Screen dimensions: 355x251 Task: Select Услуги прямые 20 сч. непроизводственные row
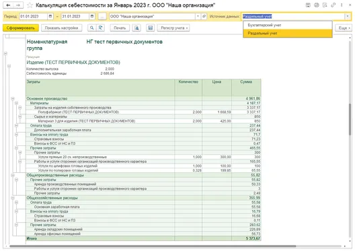click(143, 157)
